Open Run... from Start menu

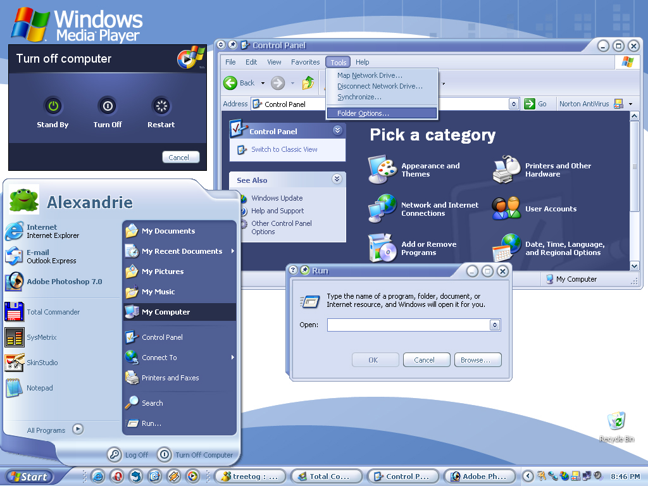[179, 423]
